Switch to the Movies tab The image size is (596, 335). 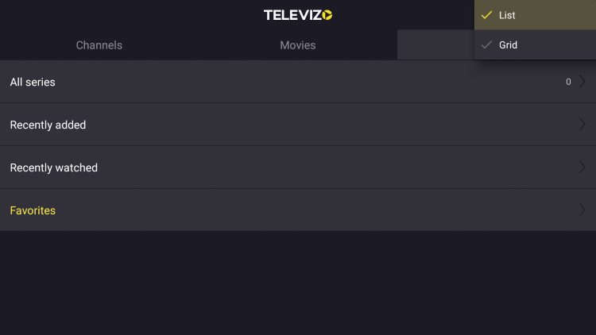point(298,44)
